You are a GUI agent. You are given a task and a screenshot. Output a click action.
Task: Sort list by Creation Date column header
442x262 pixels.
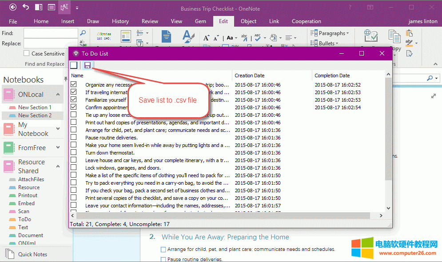pos(249,75)
